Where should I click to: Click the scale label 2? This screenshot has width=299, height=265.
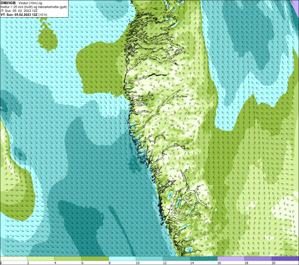(28, 263)
